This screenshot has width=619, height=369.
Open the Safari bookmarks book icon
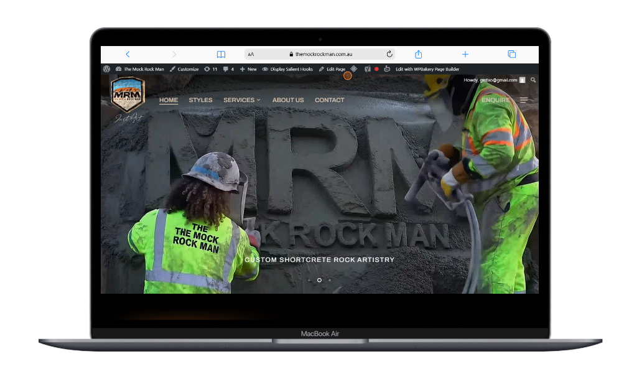(x=221, y=54)
